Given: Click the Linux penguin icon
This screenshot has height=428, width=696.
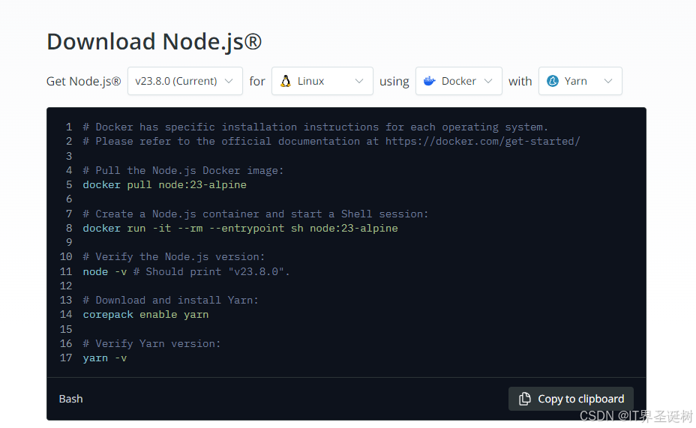Looking at the screenshot, I should pos(286,81).
